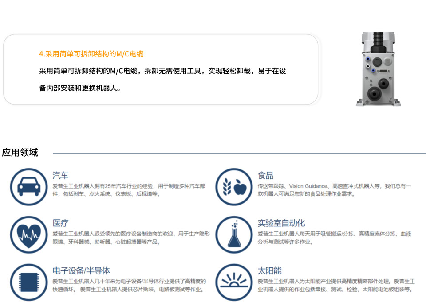Click the car icon for 汽车
The image size is (426, 302).
(28, 187)
